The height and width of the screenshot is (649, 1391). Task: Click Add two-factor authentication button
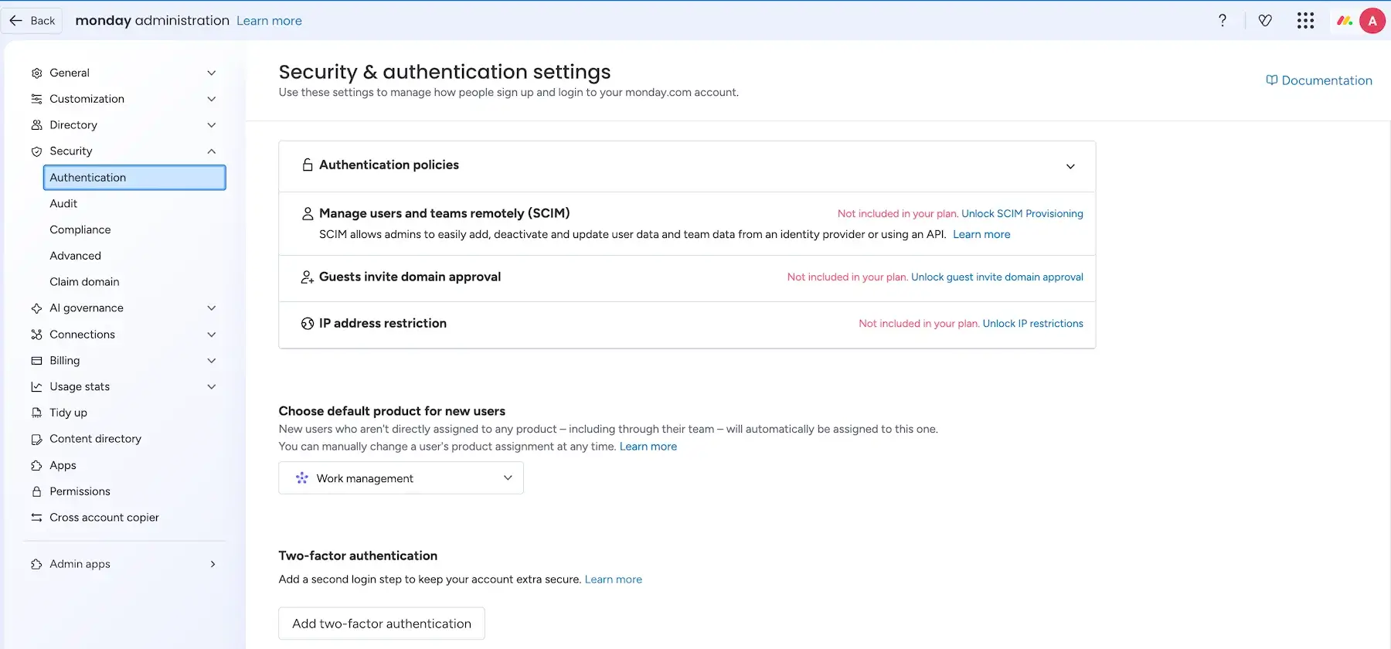[x=382, y=624]
